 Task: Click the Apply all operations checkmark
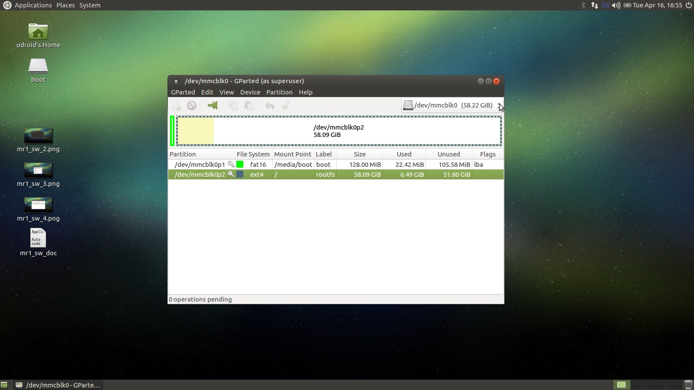coord(286,105)
